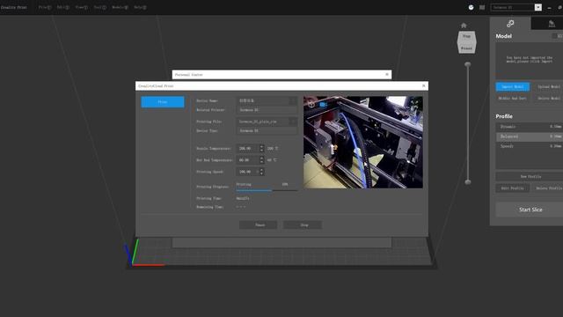Select the Front face of view cube
This screenshot has height=317, width=563.
466,48
